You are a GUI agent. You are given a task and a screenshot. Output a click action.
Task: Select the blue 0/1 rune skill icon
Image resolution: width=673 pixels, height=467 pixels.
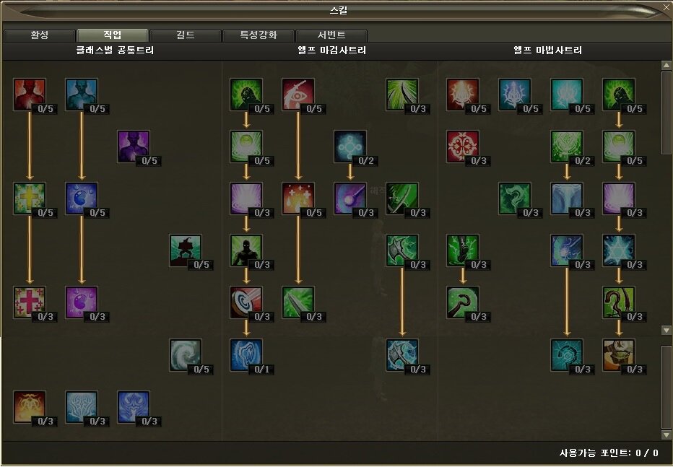(x=246, y=355)
